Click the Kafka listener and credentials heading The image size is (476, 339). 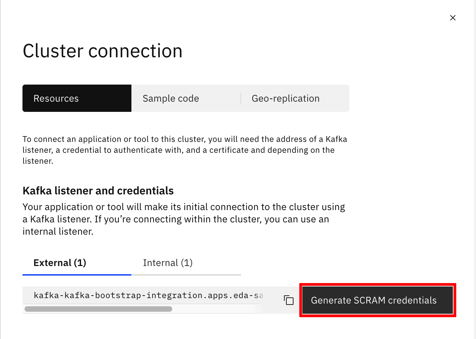click(x=98, y=191)
